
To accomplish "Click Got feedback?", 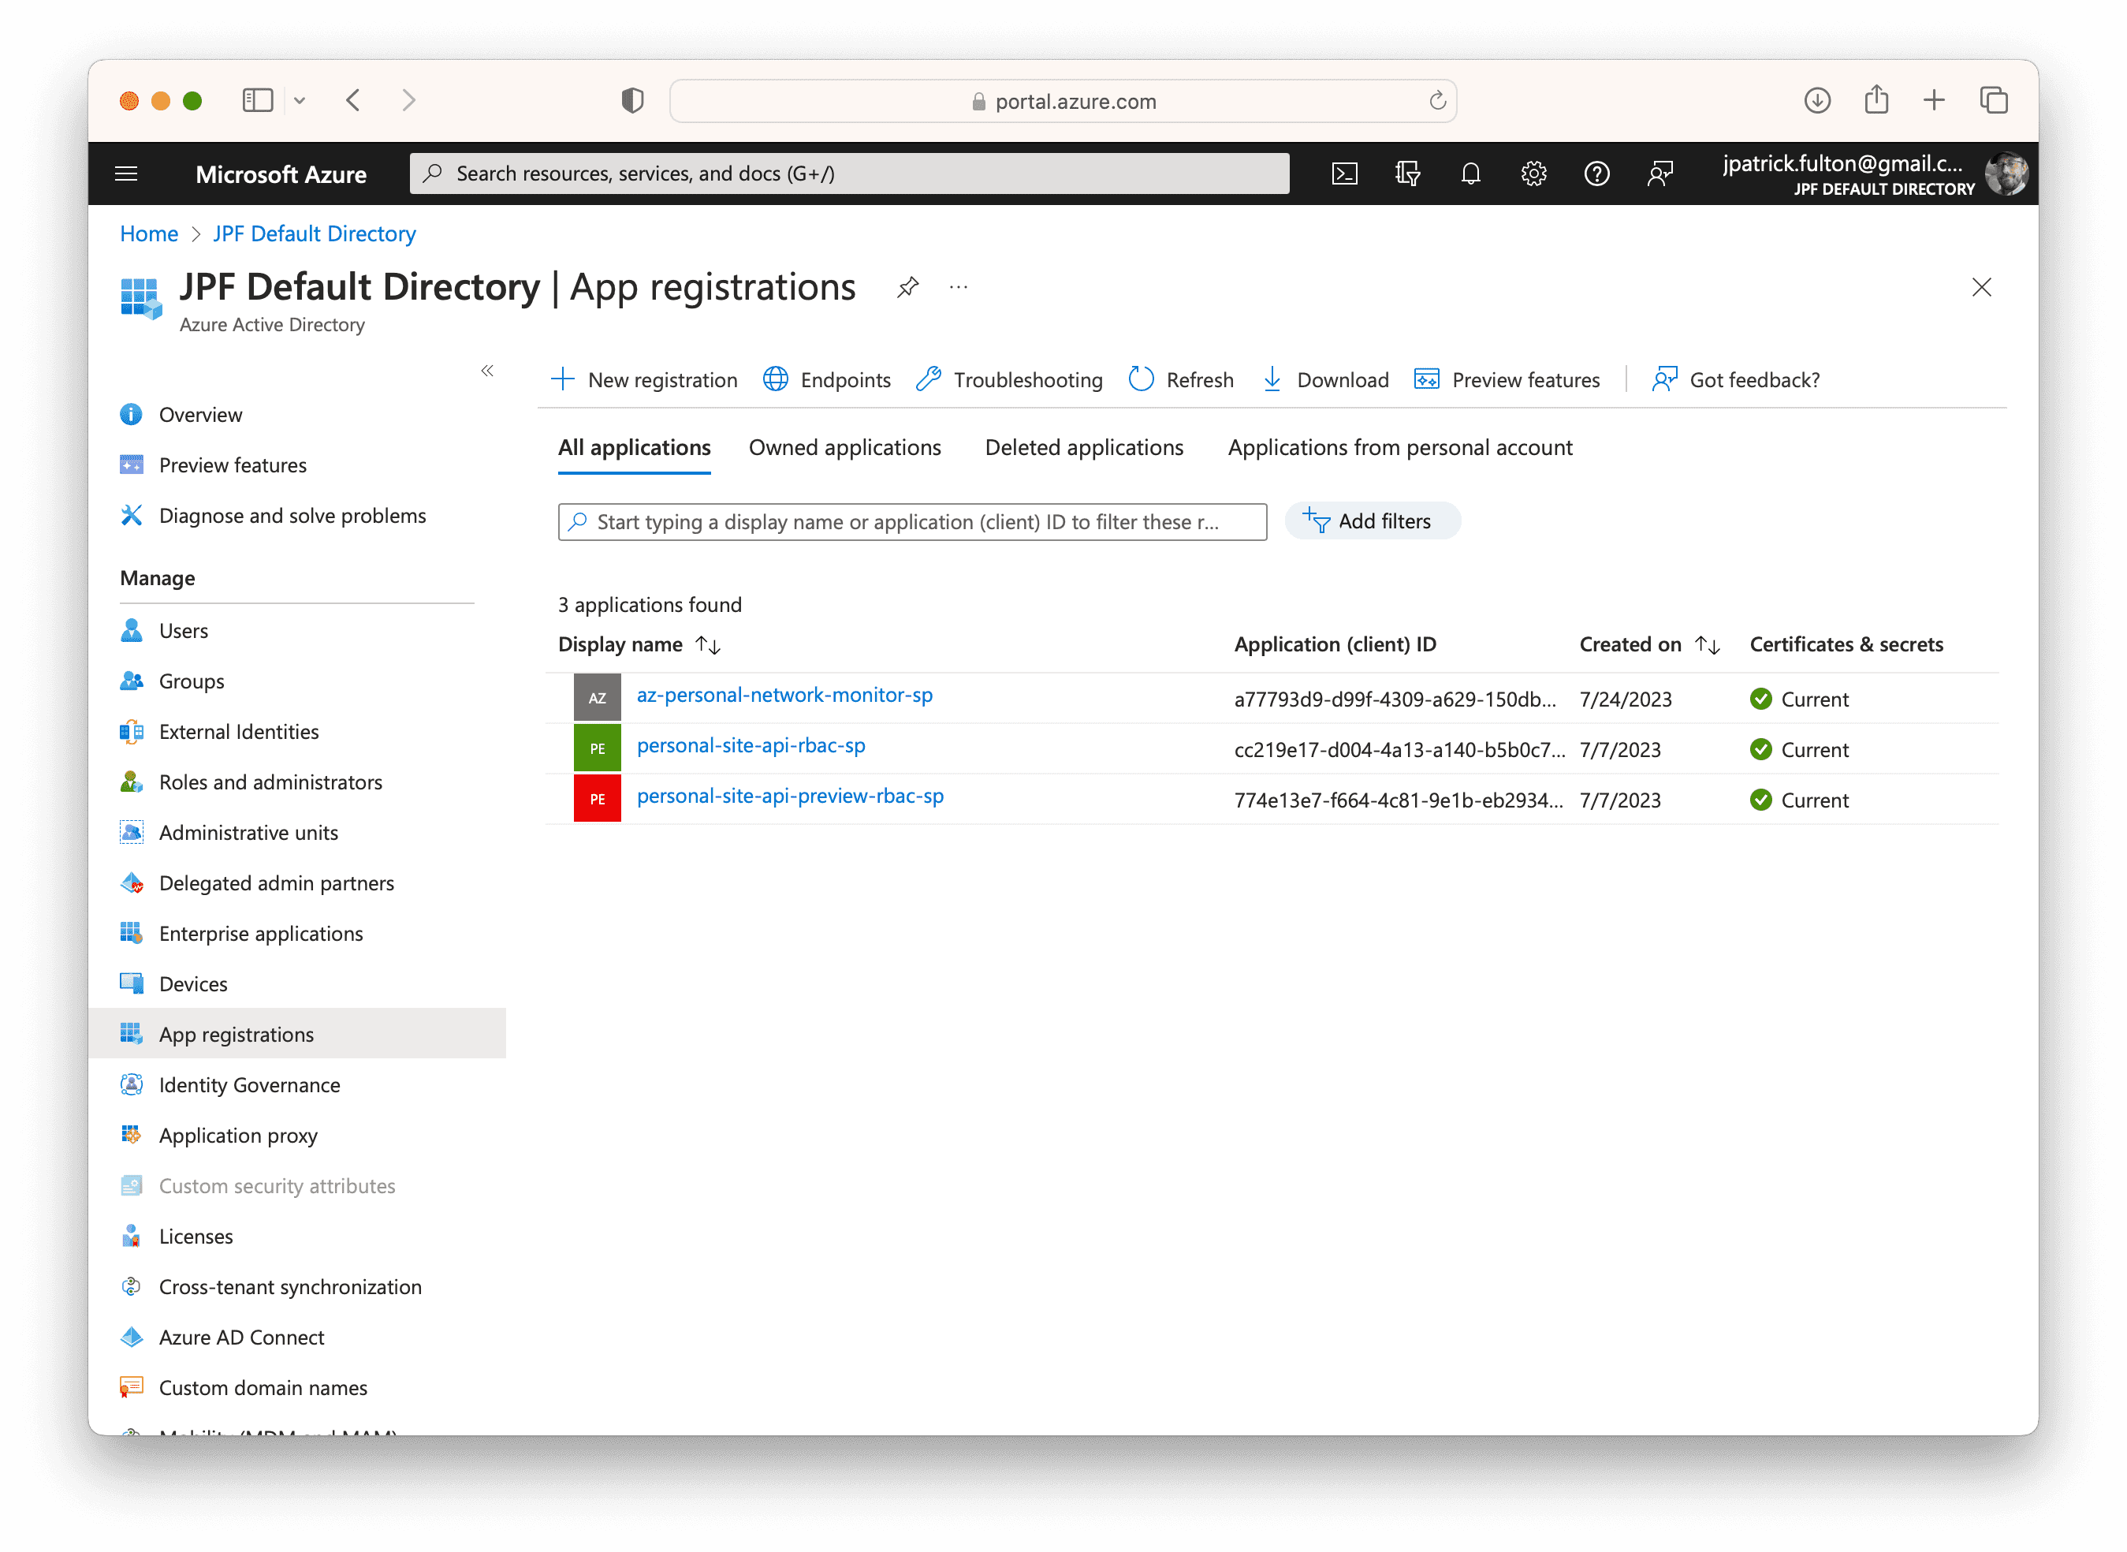I will [x=1735, y=379].
